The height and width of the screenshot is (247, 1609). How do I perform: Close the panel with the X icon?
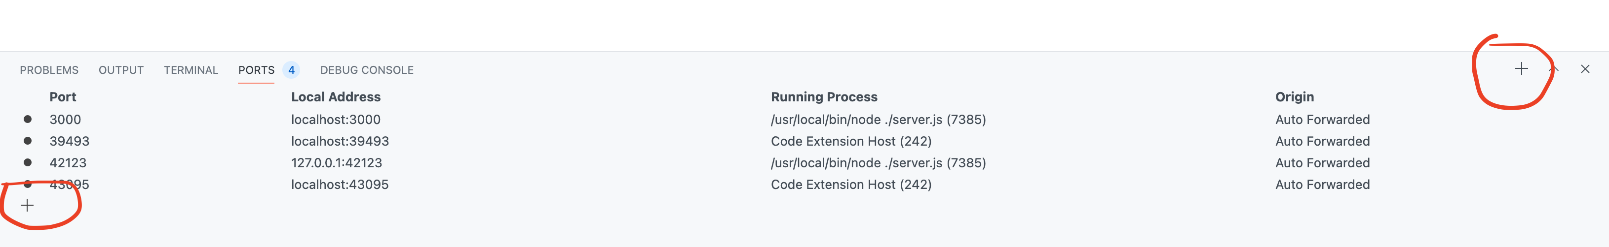(1585, 69)
